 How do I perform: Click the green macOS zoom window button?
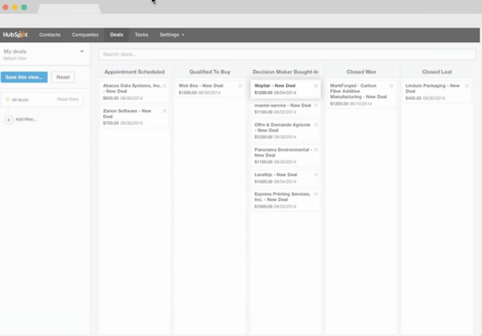(24, 7)
